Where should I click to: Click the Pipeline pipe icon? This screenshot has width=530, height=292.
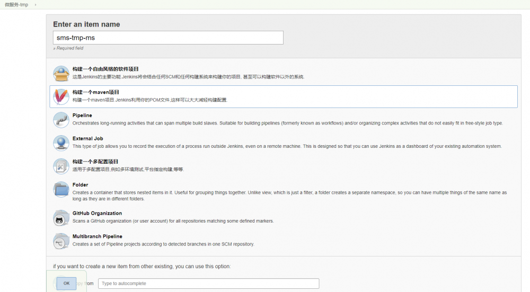[x=61, y=120]
